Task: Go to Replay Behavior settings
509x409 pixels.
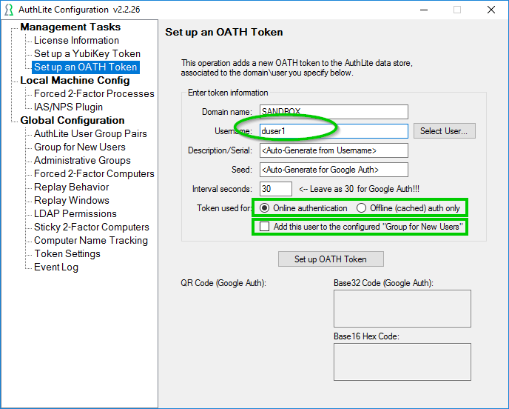Action: [x=72, y=187]
